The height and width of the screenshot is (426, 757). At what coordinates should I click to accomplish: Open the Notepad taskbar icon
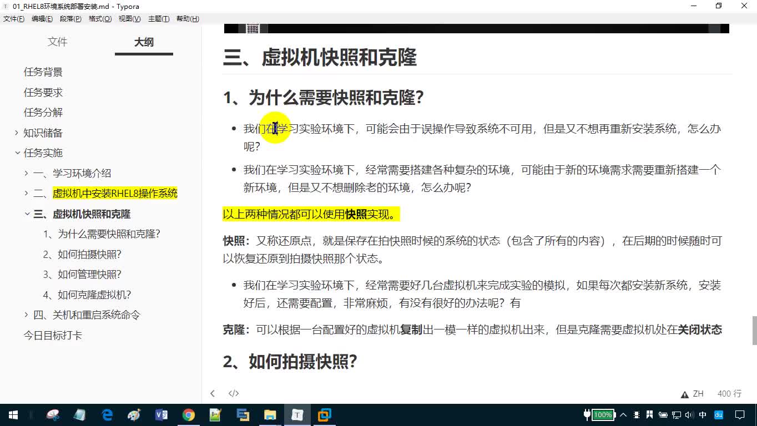[x=79, y=414]
